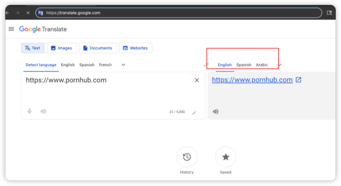Click the History label text

[x=187, y=172]
